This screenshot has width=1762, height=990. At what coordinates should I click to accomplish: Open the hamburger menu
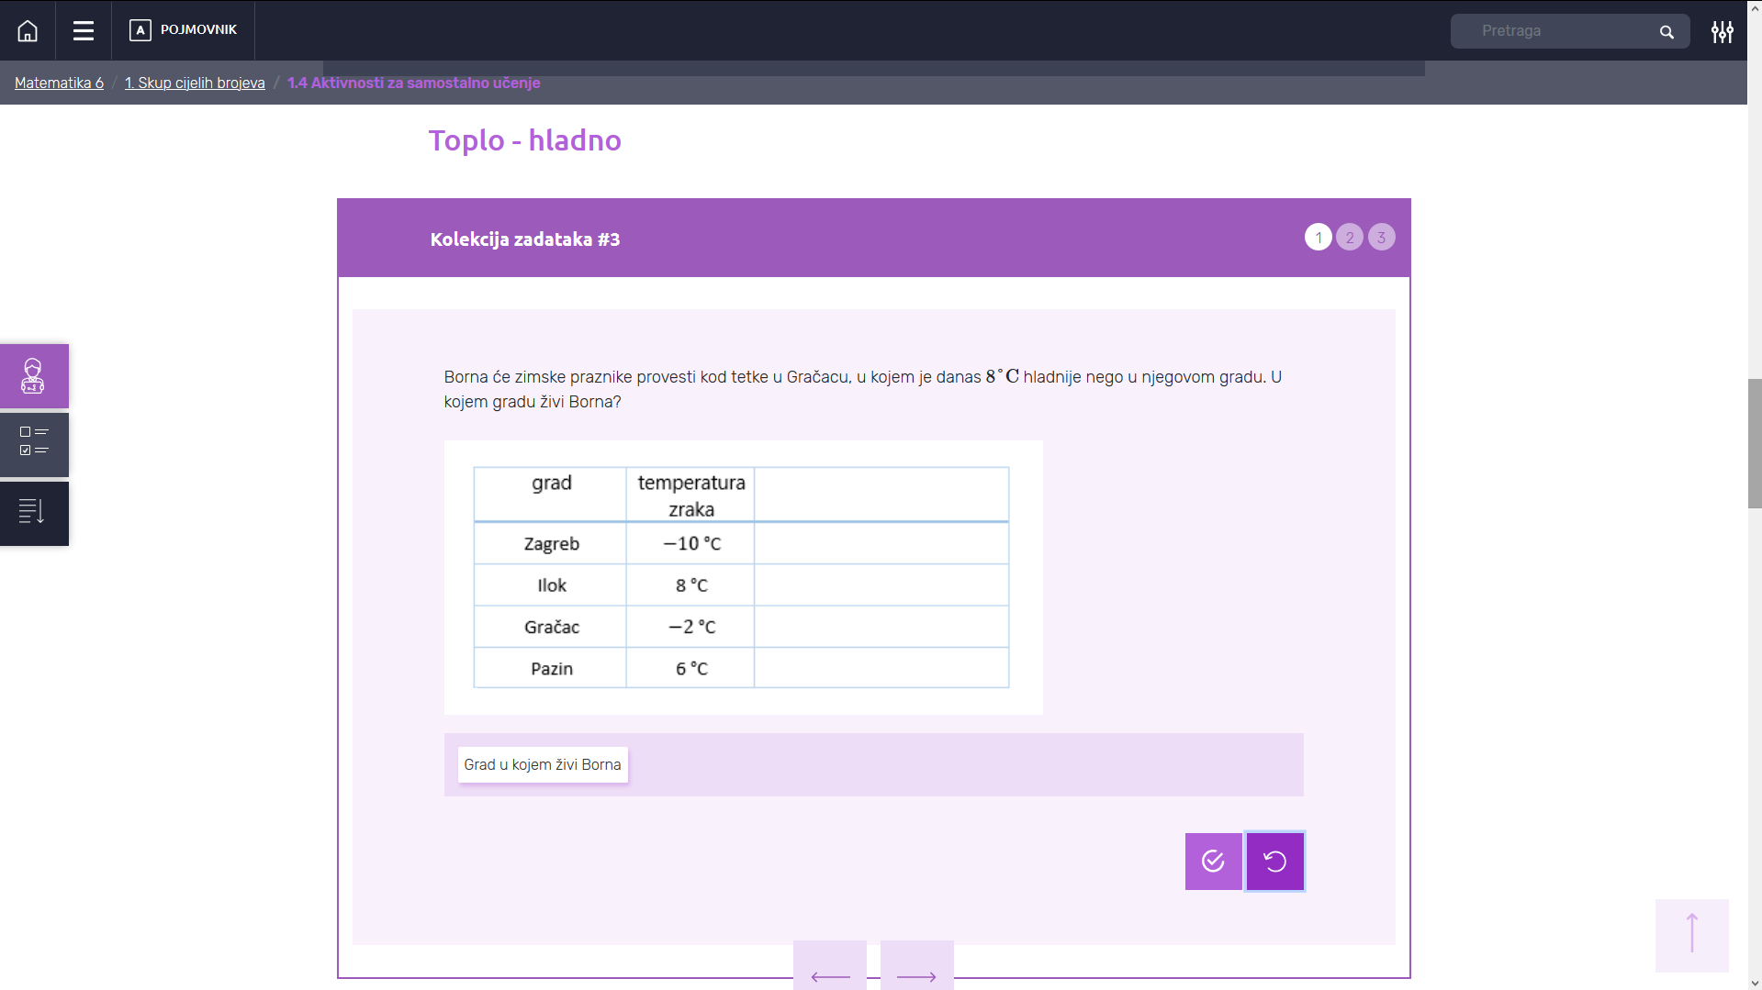(84, 30)
